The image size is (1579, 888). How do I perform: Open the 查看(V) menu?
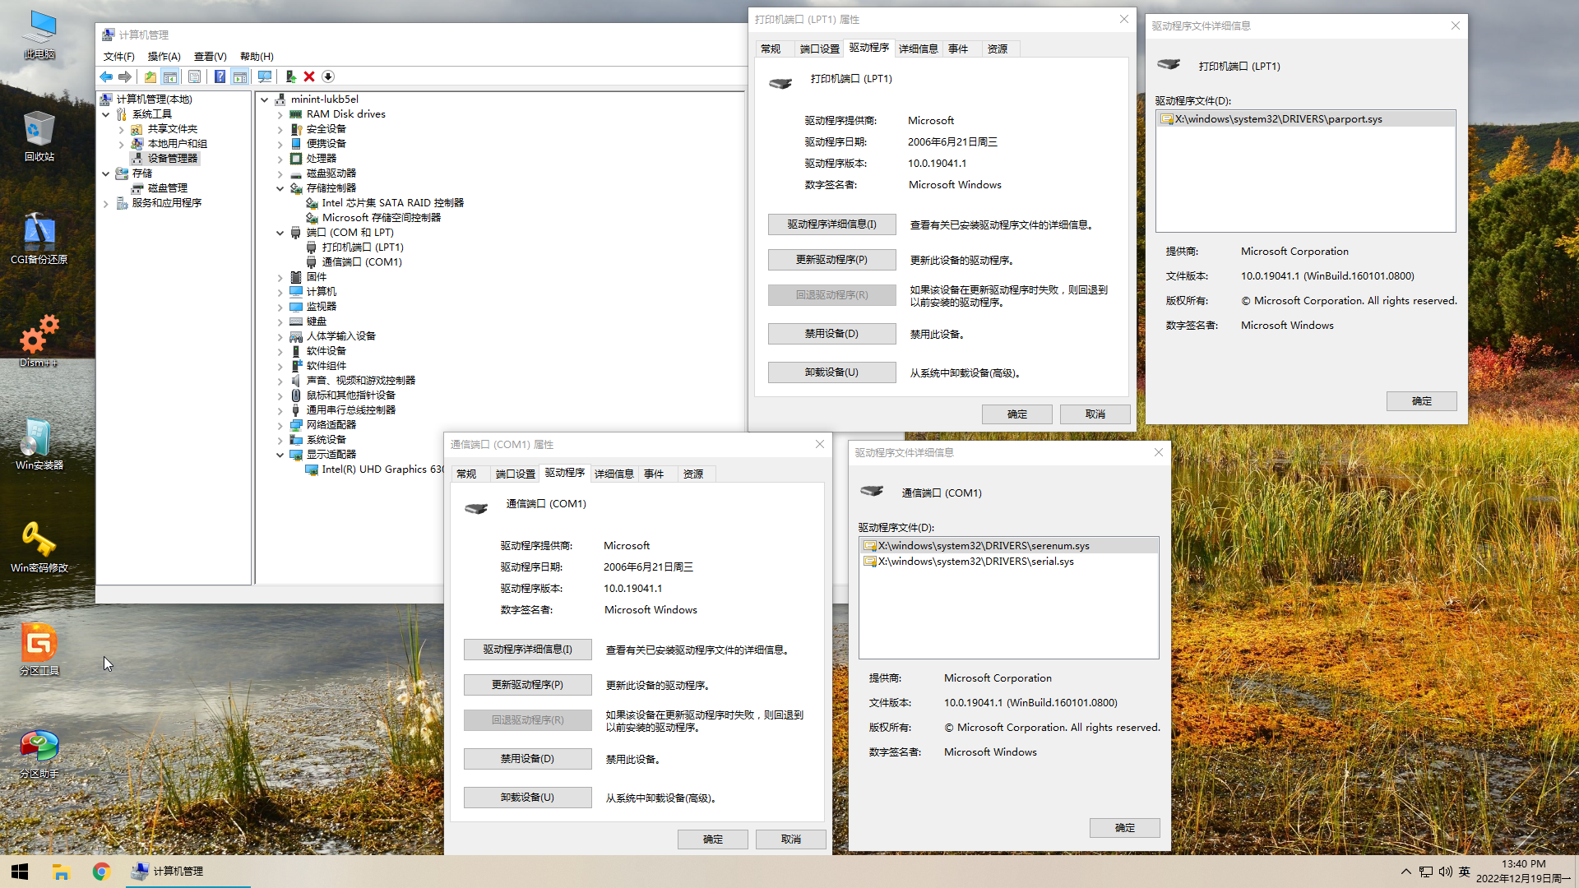pyautogui.click(x=210, y=56)
